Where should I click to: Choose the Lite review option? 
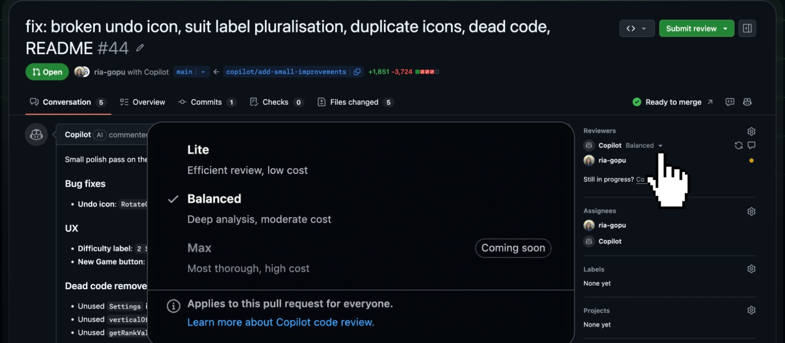pos(361,159)
